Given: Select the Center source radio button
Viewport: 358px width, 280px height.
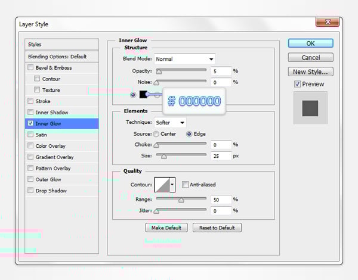Looking at the screenshot, I should point(156,134).
